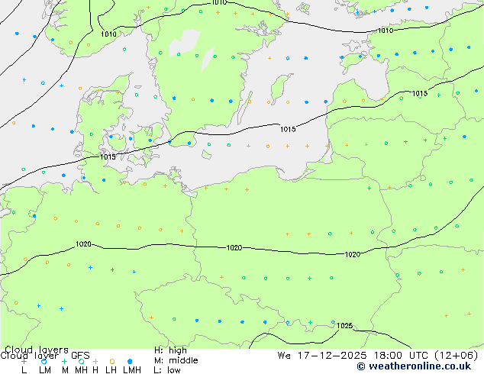The image size is (484, 374).
Task: Click the 1015 isobar label over the sea
Action: (x=287, y=129)
